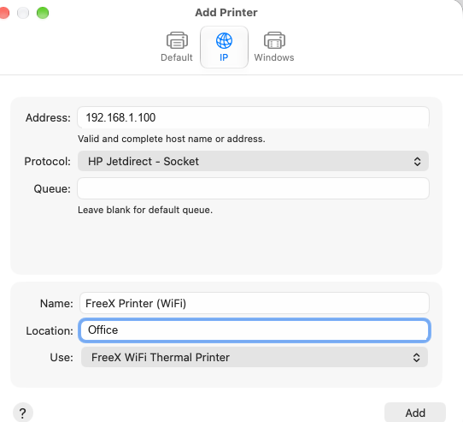Open the Windows printer tab
This screenshot has width=463, height=422.
(274, 47)
